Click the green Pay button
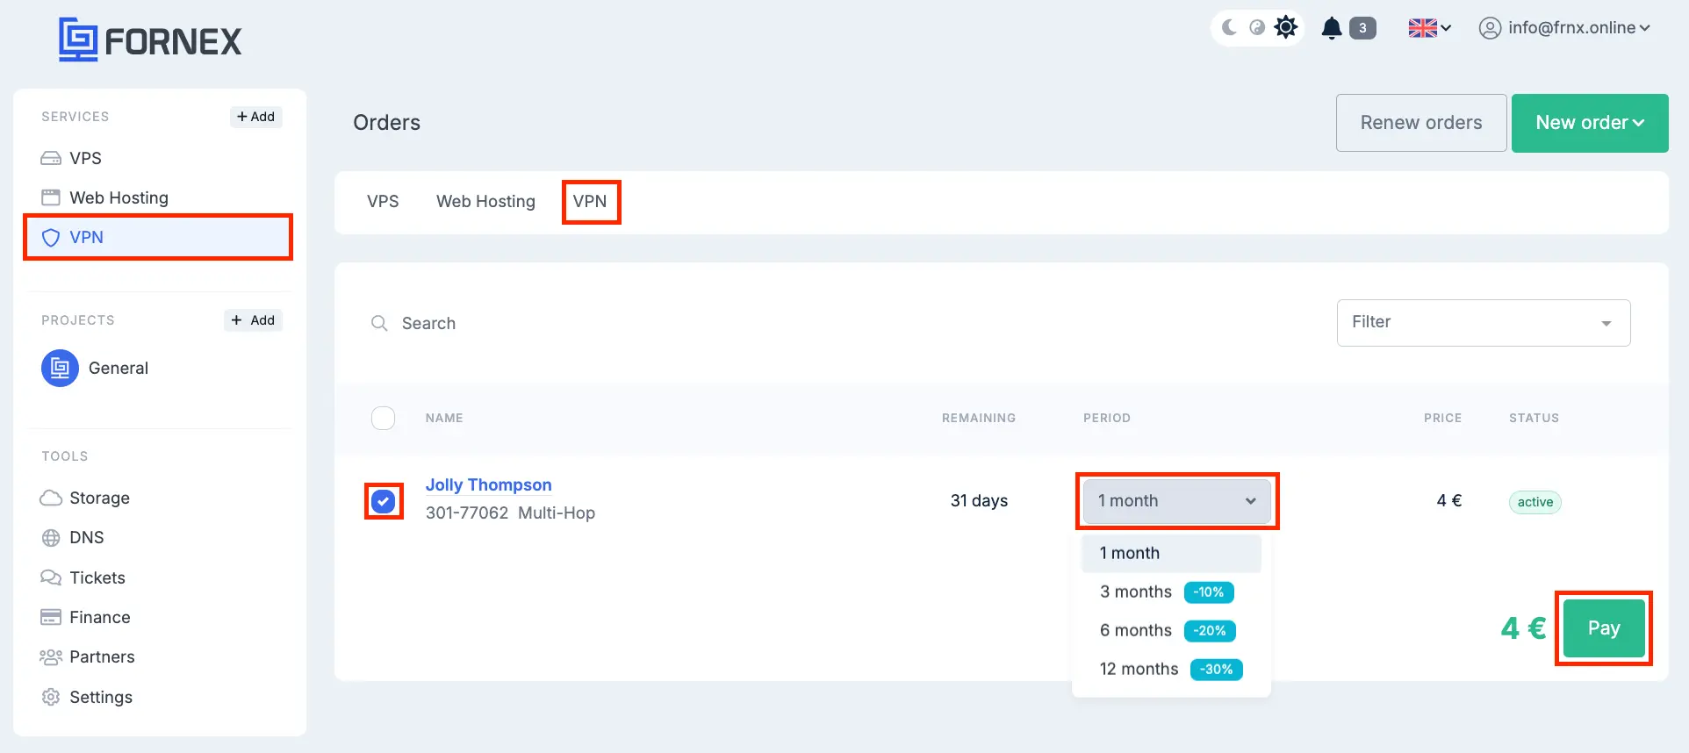 pos(1604,628)
